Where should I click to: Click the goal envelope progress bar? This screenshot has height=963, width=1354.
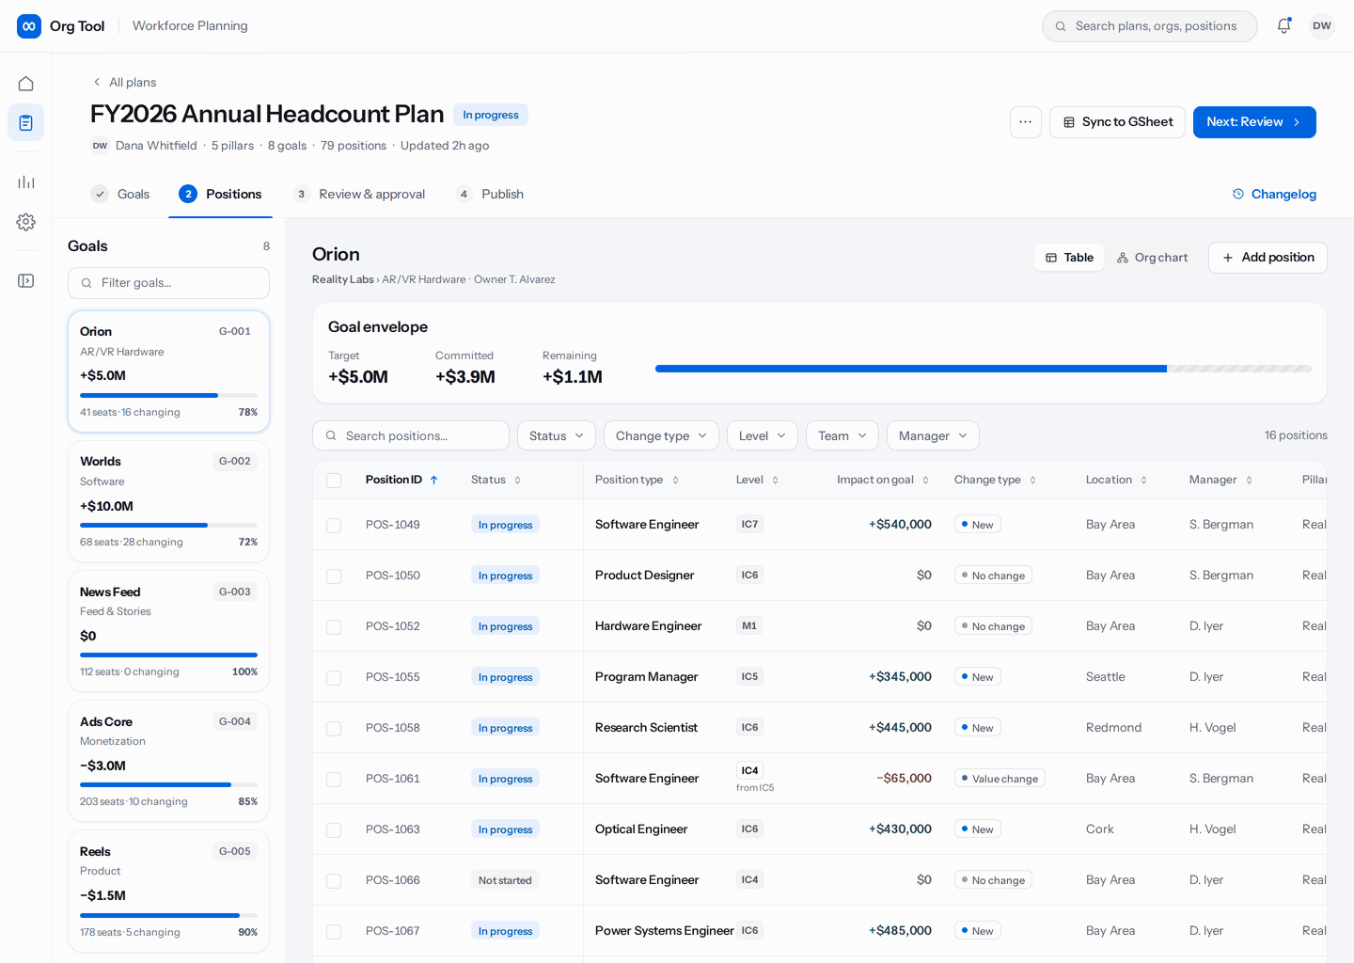(984, 369)
